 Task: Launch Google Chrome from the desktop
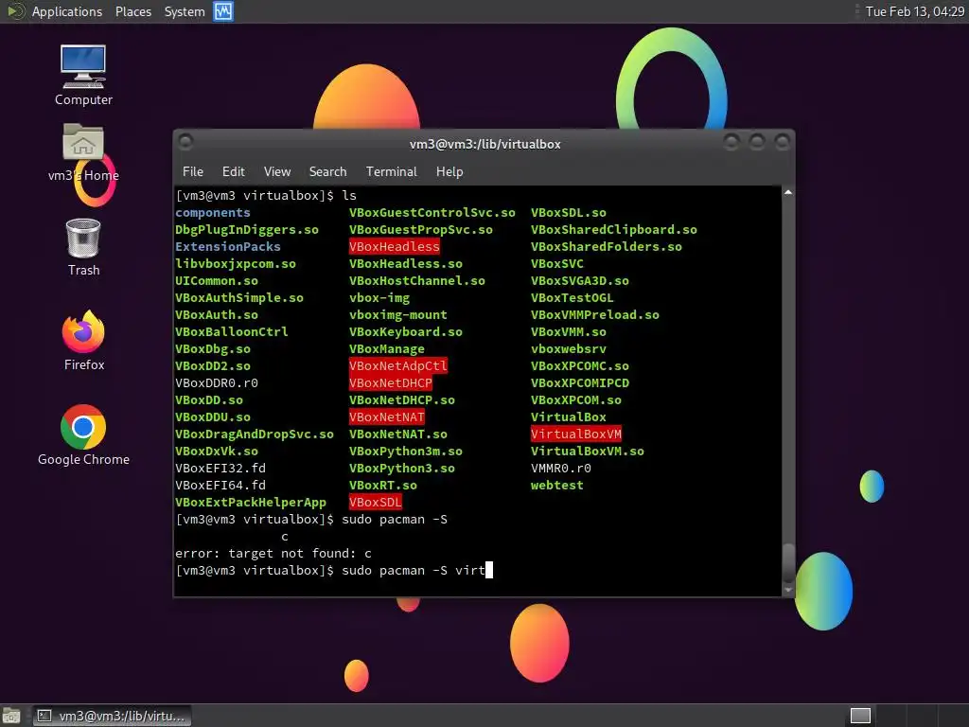83,435
